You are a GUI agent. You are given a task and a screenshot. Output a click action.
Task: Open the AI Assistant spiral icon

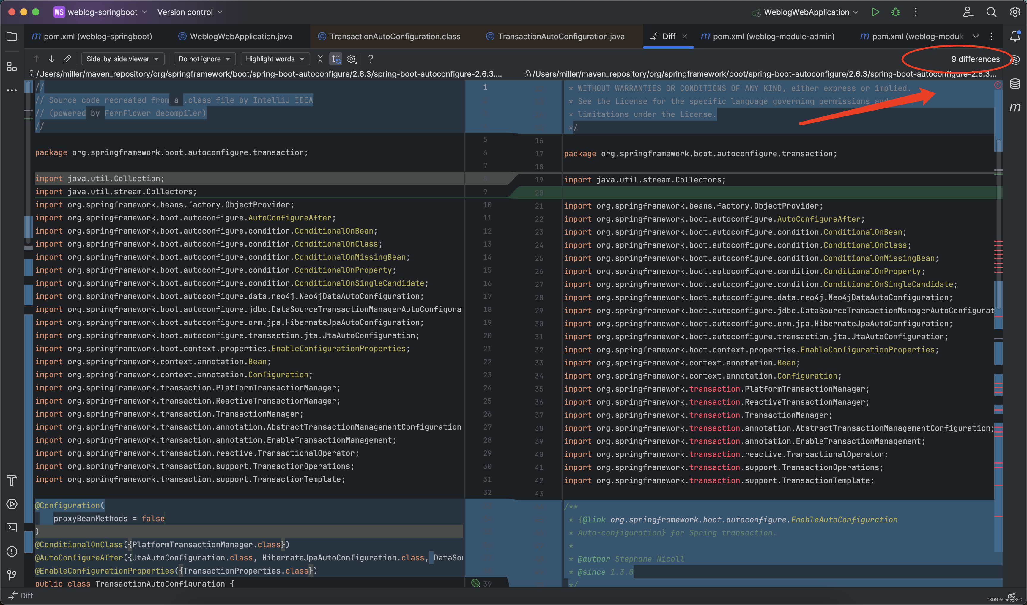click(x=1016, y=60)
